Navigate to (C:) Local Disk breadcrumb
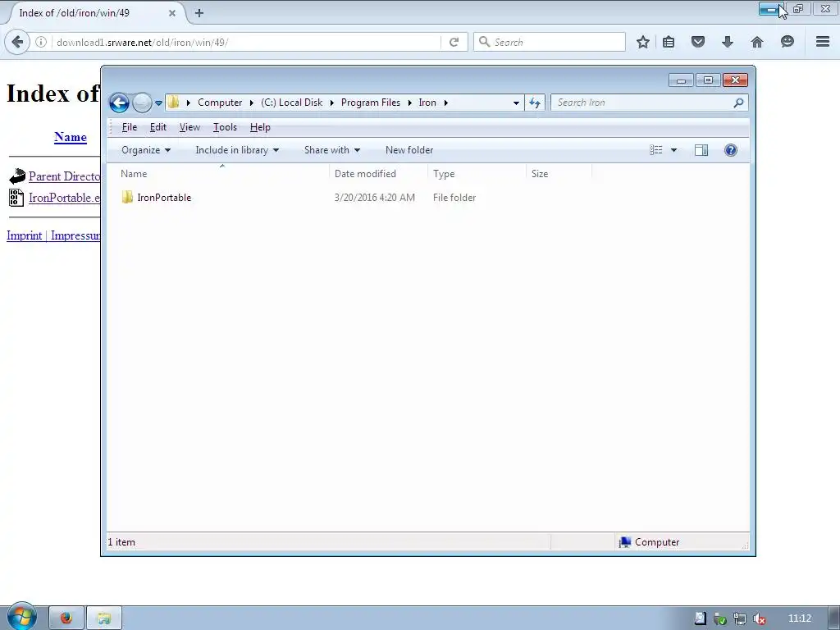 click(291, 103)
